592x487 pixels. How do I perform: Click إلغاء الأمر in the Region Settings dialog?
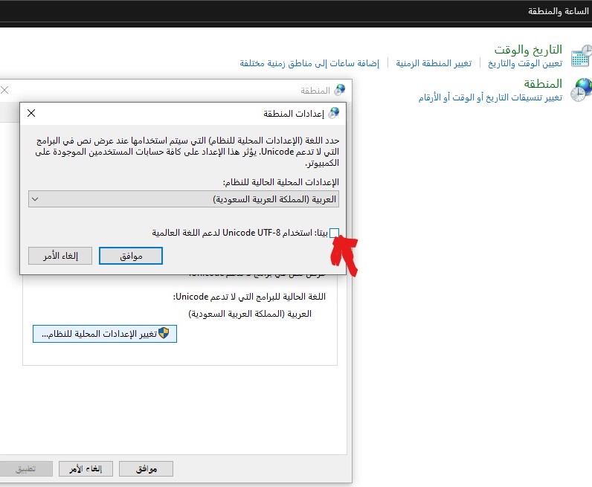click(60, 256)
